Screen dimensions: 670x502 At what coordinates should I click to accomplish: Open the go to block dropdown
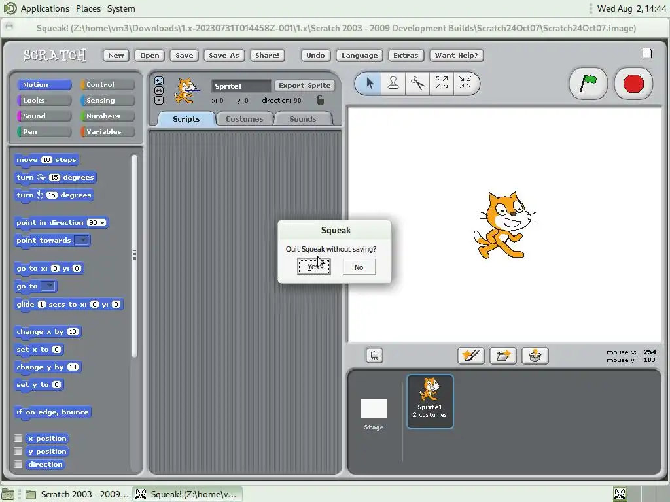point(48,286)
